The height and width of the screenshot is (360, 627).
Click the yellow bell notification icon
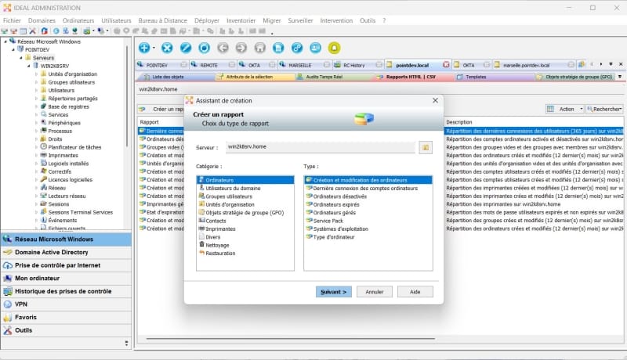click(x=335, y=48)
